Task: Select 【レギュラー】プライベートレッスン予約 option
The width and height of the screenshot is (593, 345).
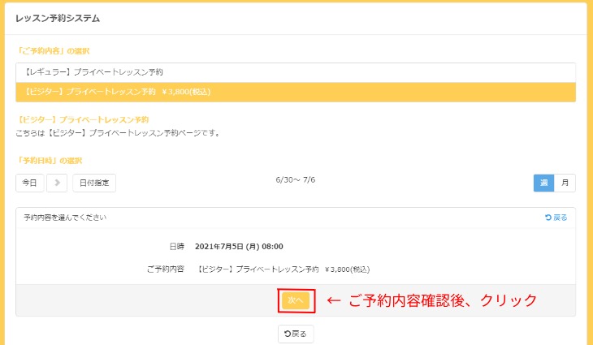Action: (x=296, y=72)
